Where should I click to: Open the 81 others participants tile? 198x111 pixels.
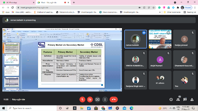(x=160, y=80)
